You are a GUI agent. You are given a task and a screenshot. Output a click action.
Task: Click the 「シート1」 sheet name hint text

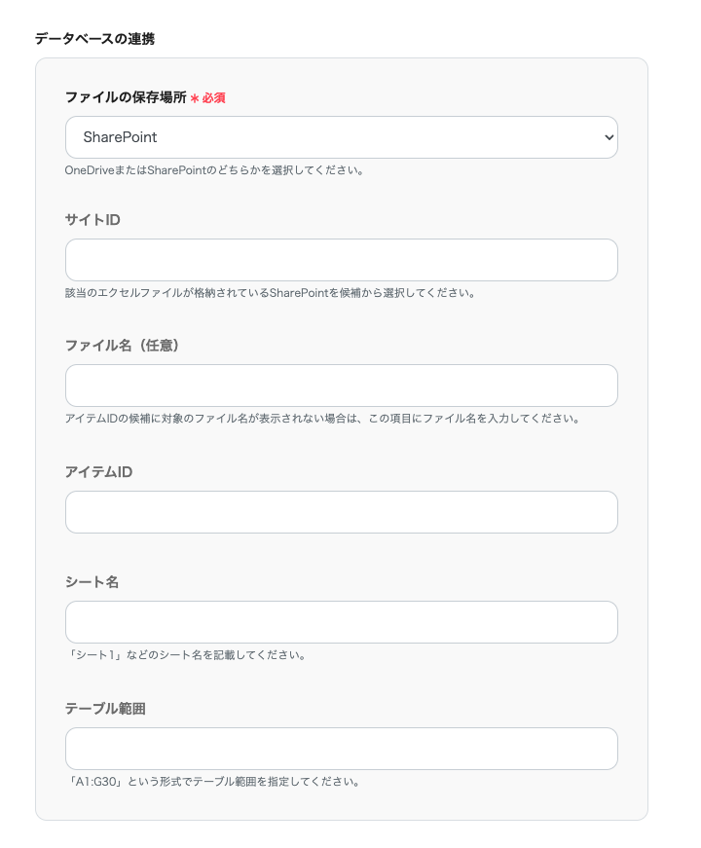(x=186, y=655)
